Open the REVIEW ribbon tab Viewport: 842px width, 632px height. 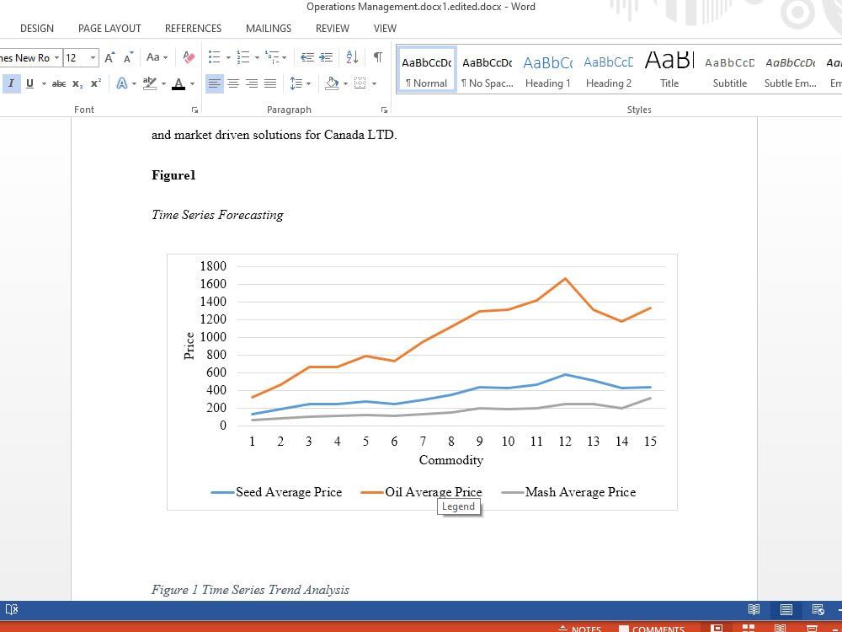click(333, 29)
